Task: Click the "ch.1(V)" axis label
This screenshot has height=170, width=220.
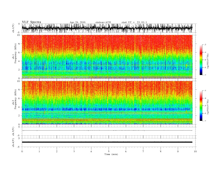Action: coord(13,28)
